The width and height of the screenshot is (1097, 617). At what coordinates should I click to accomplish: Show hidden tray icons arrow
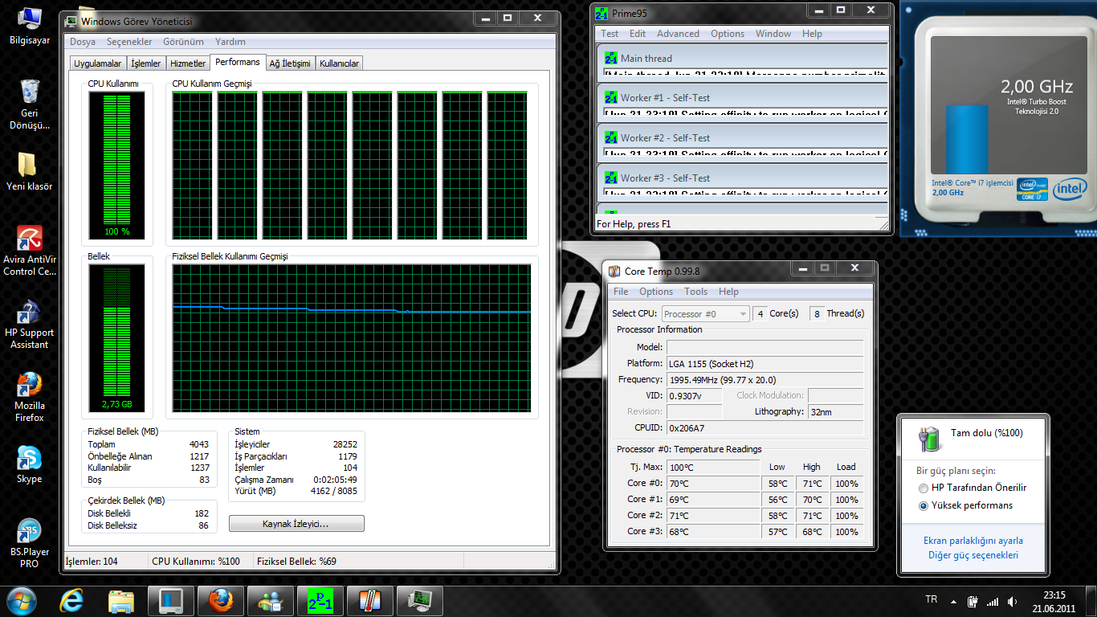(953, 601)
